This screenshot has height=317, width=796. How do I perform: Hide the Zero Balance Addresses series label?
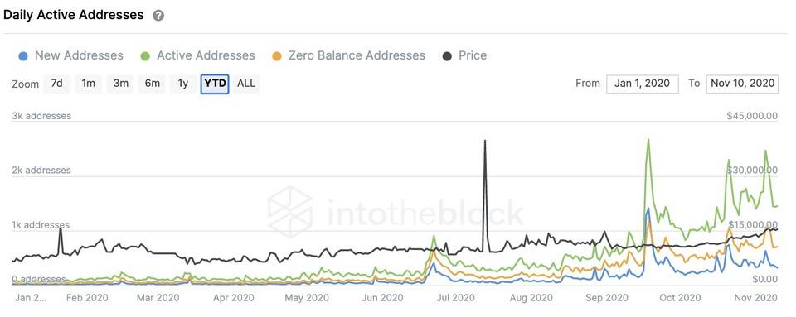click(357, 55)
